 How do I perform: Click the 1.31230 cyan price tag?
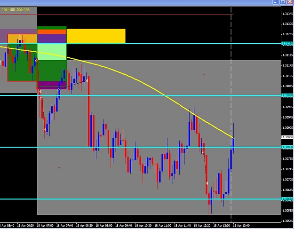coord(287,44)
